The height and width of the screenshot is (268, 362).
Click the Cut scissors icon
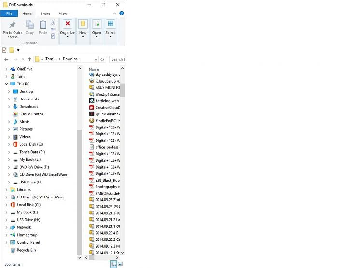pos(53,22)
